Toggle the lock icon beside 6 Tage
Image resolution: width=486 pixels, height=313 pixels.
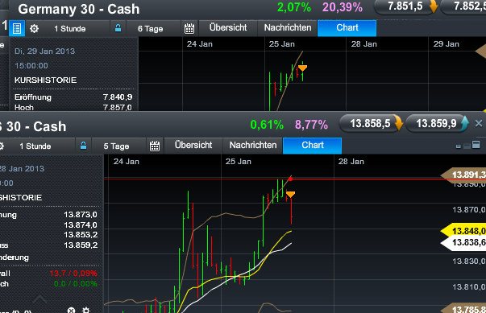pos(118,28)
